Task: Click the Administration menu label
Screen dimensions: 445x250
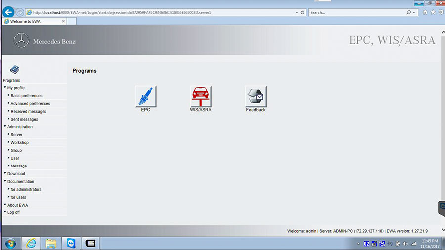Action: [x=20, y=127]
